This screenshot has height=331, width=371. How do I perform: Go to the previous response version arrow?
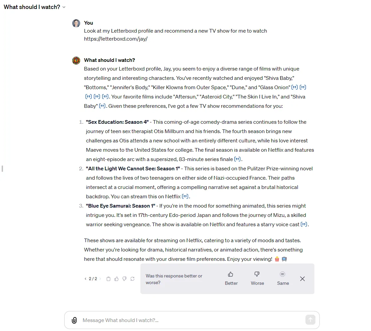pyautogui.click(x=86, y=279)
